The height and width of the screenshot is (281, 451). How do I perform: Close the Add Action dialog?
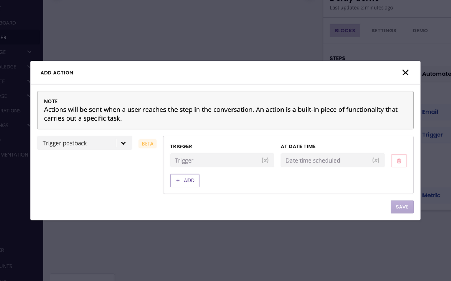pyautogui.click(x=406, y=73)
